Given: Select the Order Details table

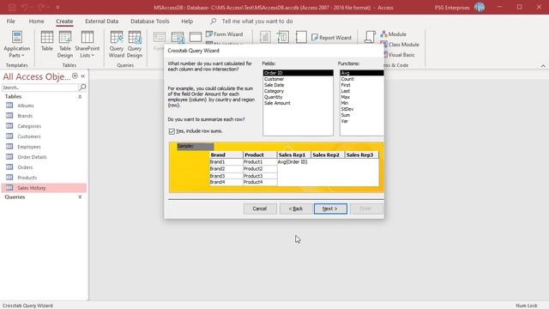Looking at the screenshot, I should pos(44,157).
